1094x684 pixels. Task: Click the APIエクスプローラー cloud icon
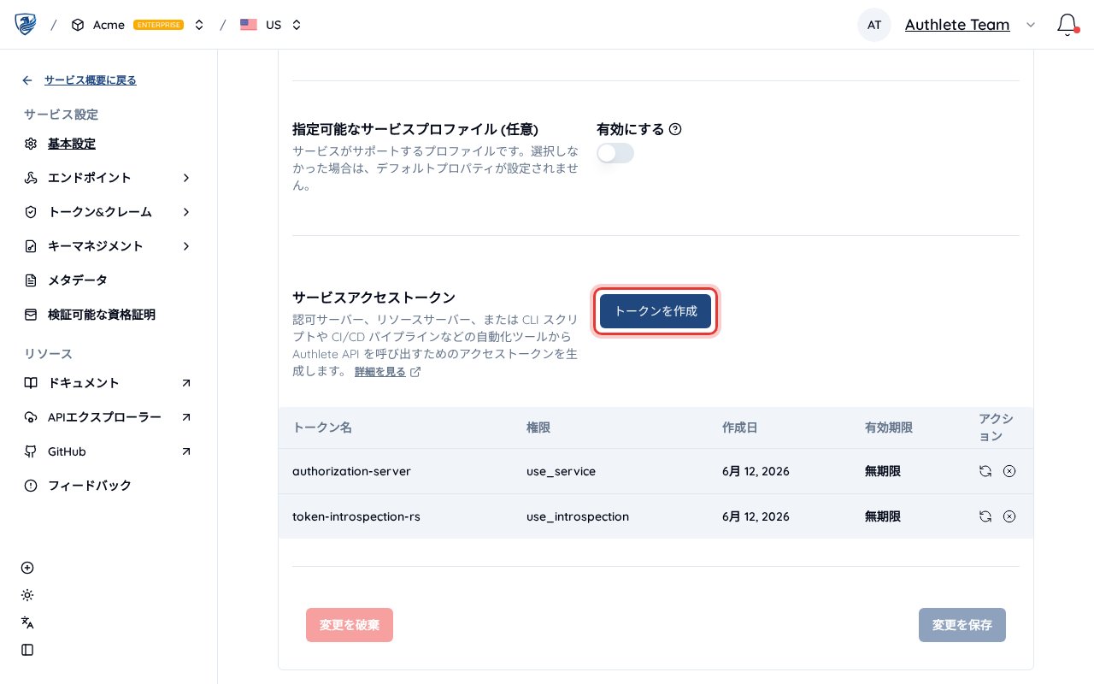(31, 417)
